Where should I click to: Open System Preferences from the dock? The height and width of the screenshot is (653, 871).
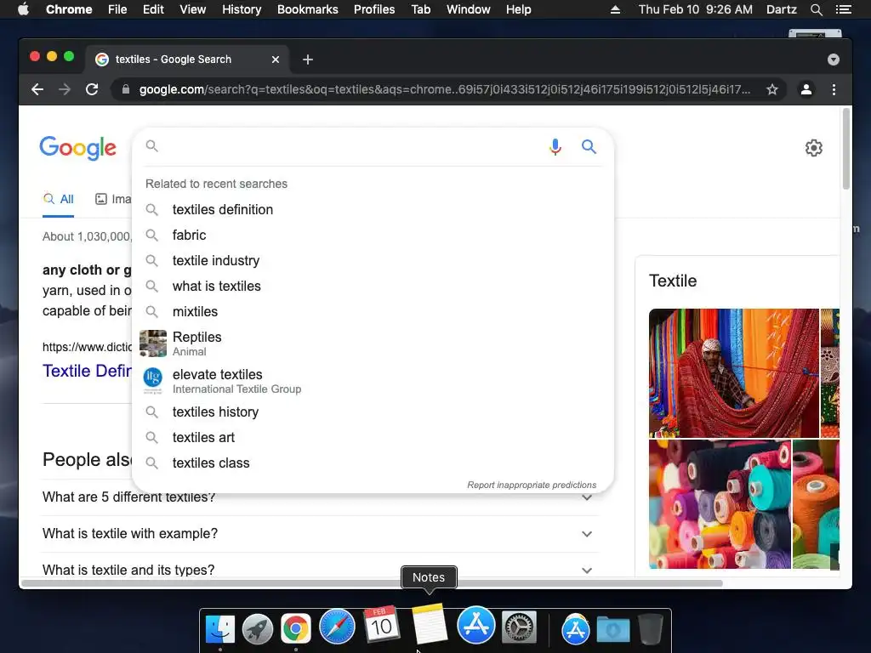520,627
